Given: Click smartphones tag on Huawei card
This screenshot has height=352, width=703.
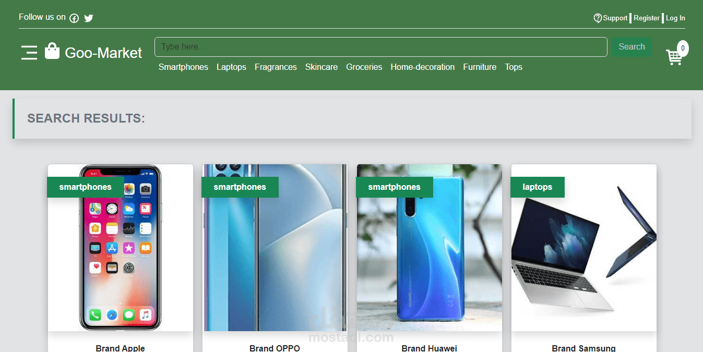Looking at the screenshot, I should click(x=395, y=187).
